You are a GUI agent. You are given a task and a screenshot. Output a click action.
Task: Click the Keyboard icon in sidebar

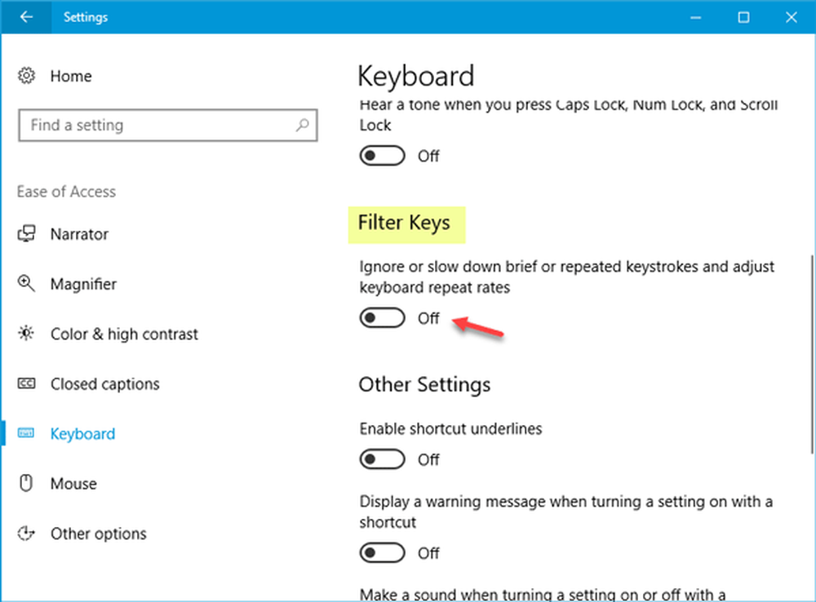(x=27, y=433)
